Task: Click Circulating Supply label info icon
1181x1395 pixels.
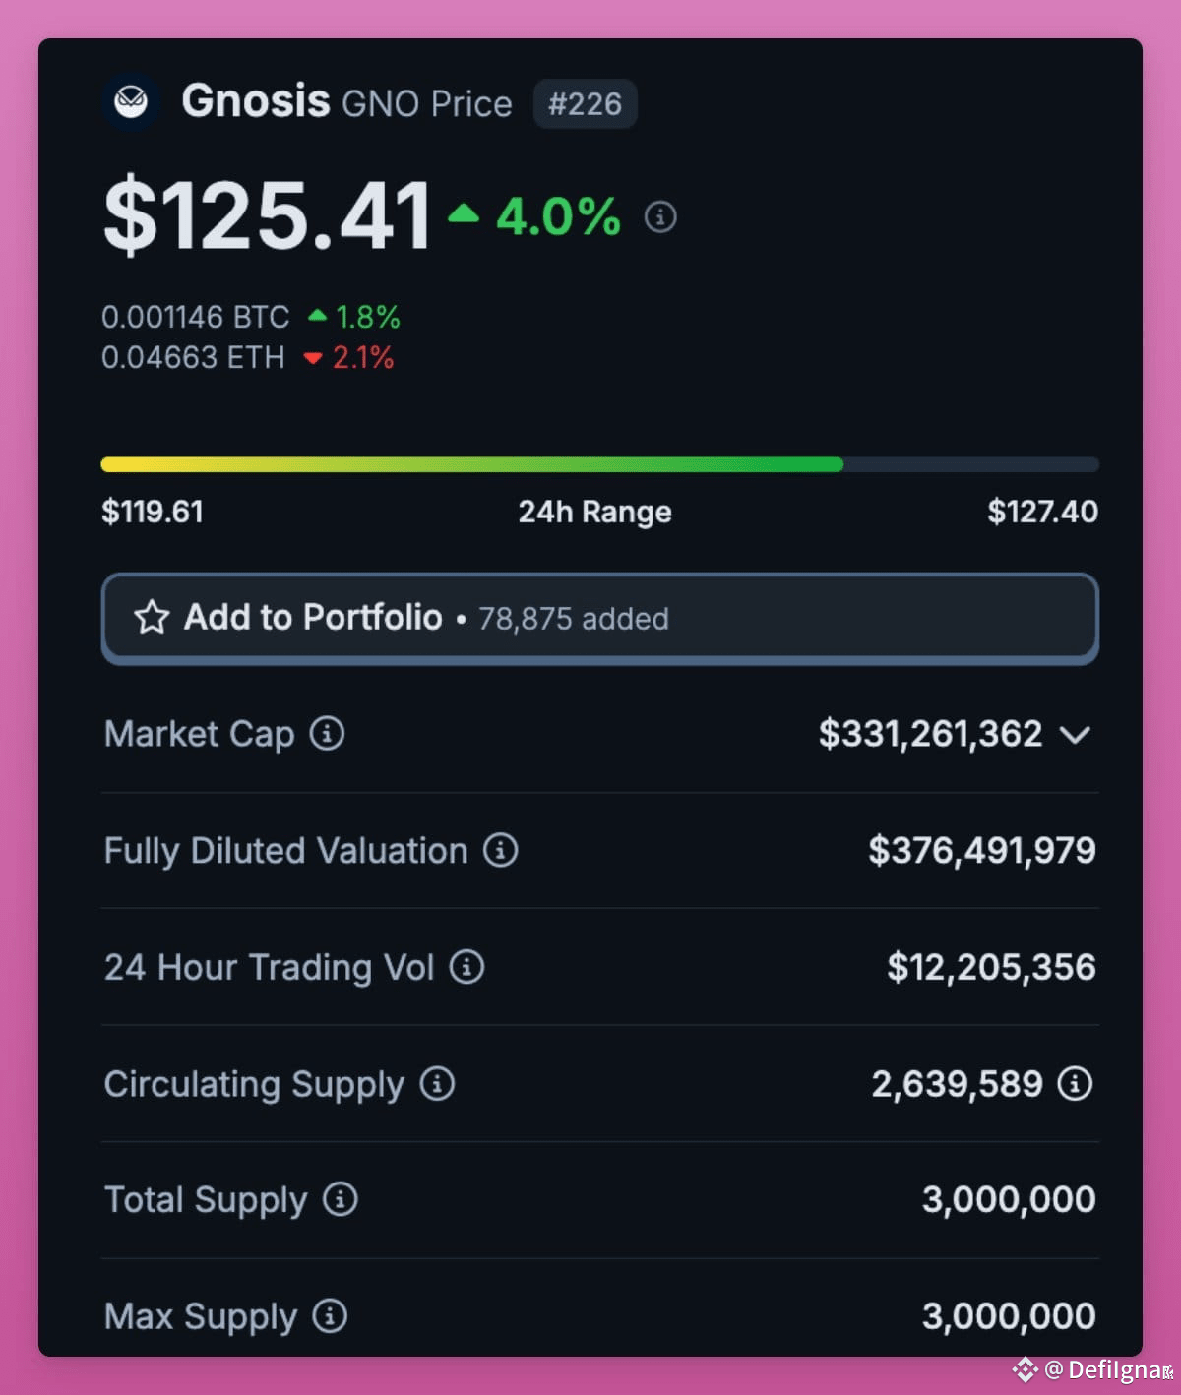Action: click(x=437, y=1083)
